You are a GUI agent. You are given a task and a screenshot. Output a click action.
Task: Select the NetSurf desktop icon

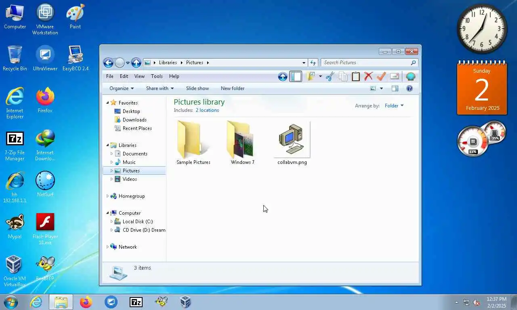(45, 184)
